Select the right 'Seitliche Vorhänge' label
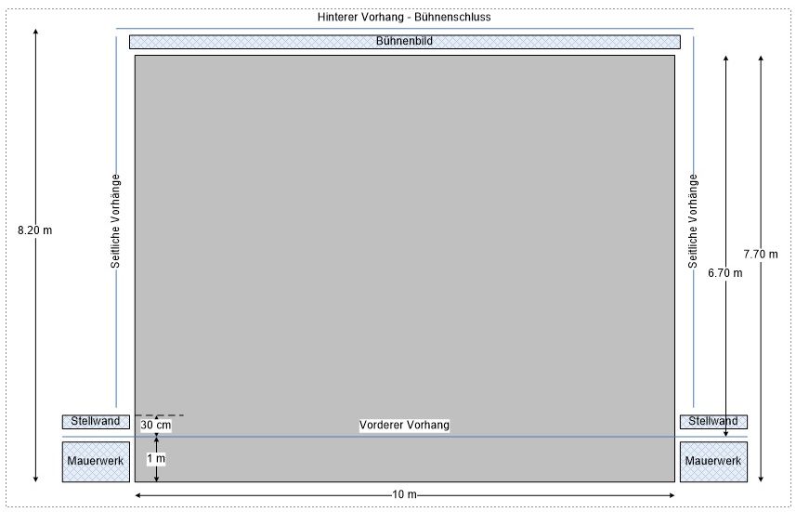This screenshot has height=512, width=796. 693,221
